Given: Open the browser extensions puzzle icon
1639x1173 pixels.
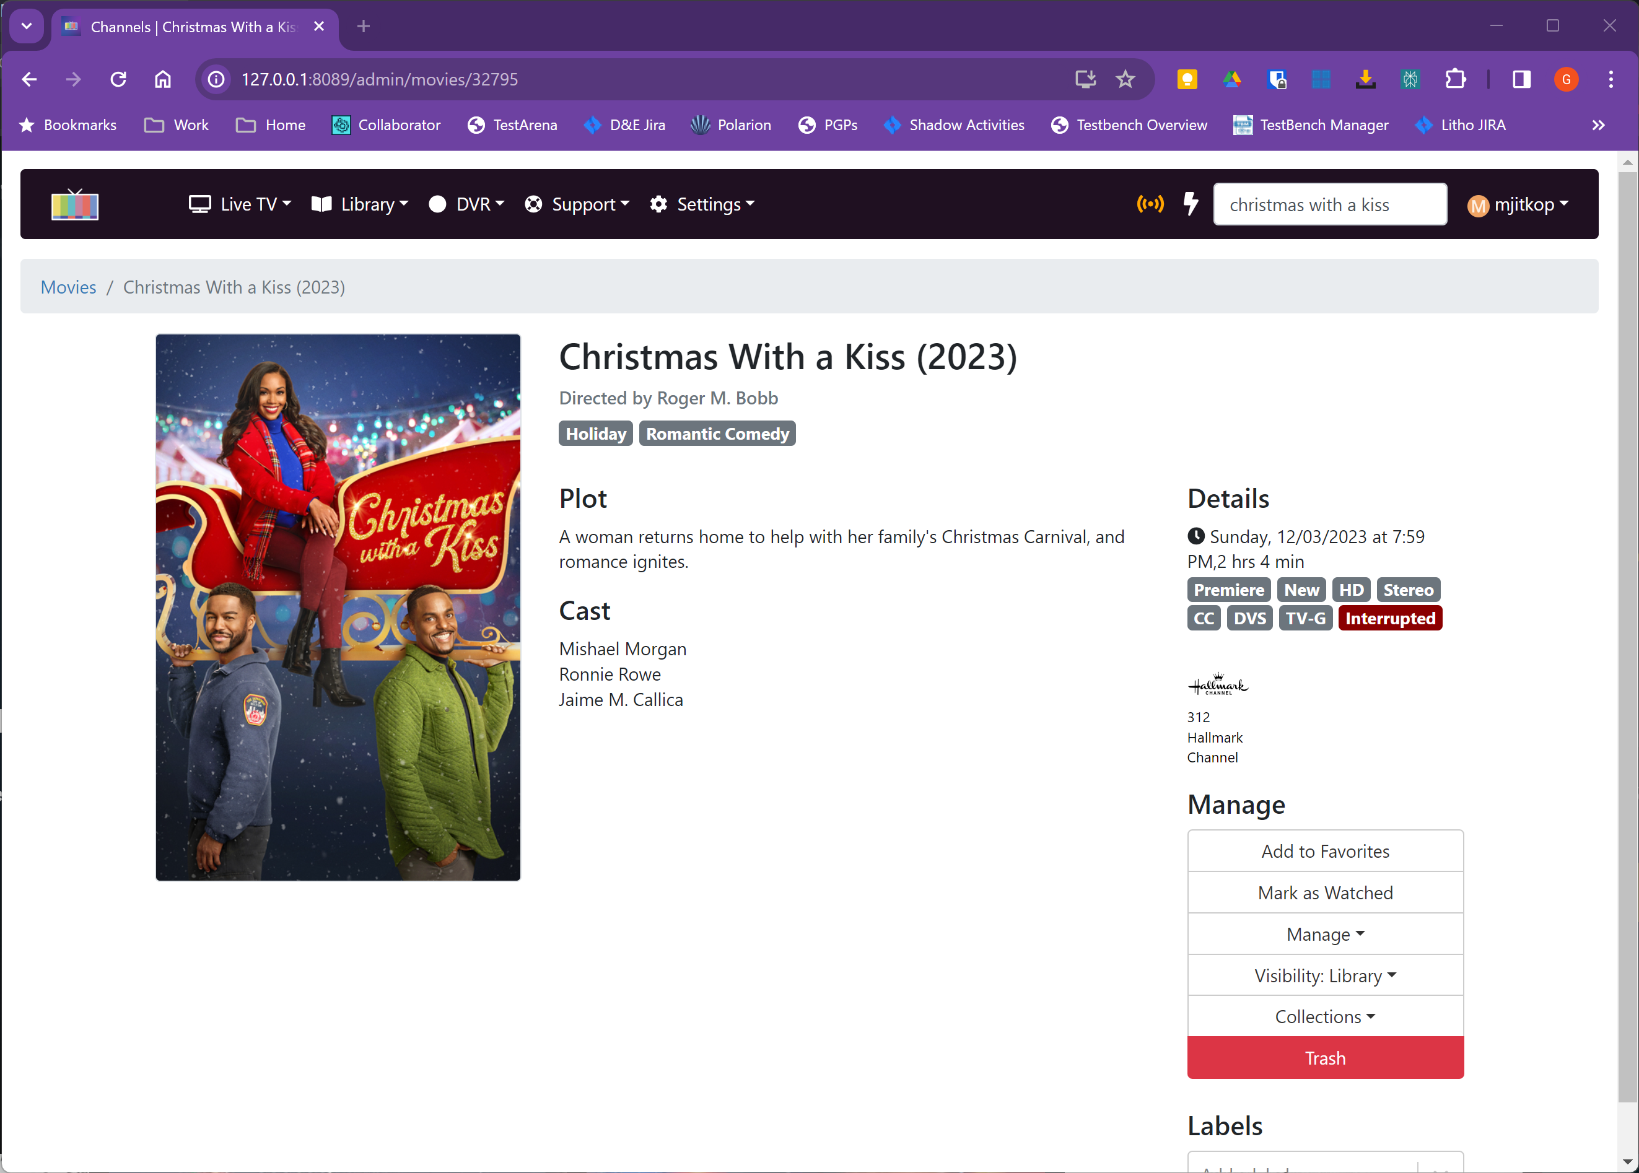Looking at the screenshot, I should pyautogui.click(x=1455, y=79).
